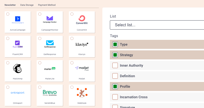Select the Ontraport radio button
The width and height of the screenshot is (204, 108).
click(8, 87)
